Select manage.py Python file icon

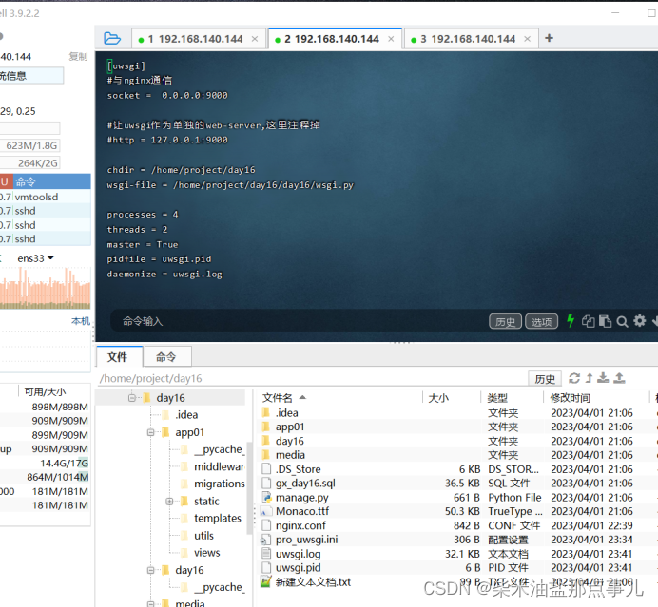point(266,497)
